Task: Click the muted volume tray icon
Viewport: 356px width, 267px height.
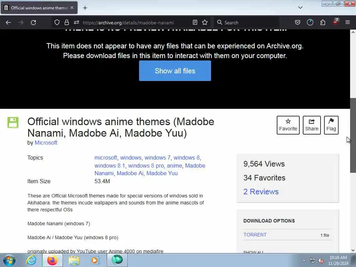Action: coord(321,261)
